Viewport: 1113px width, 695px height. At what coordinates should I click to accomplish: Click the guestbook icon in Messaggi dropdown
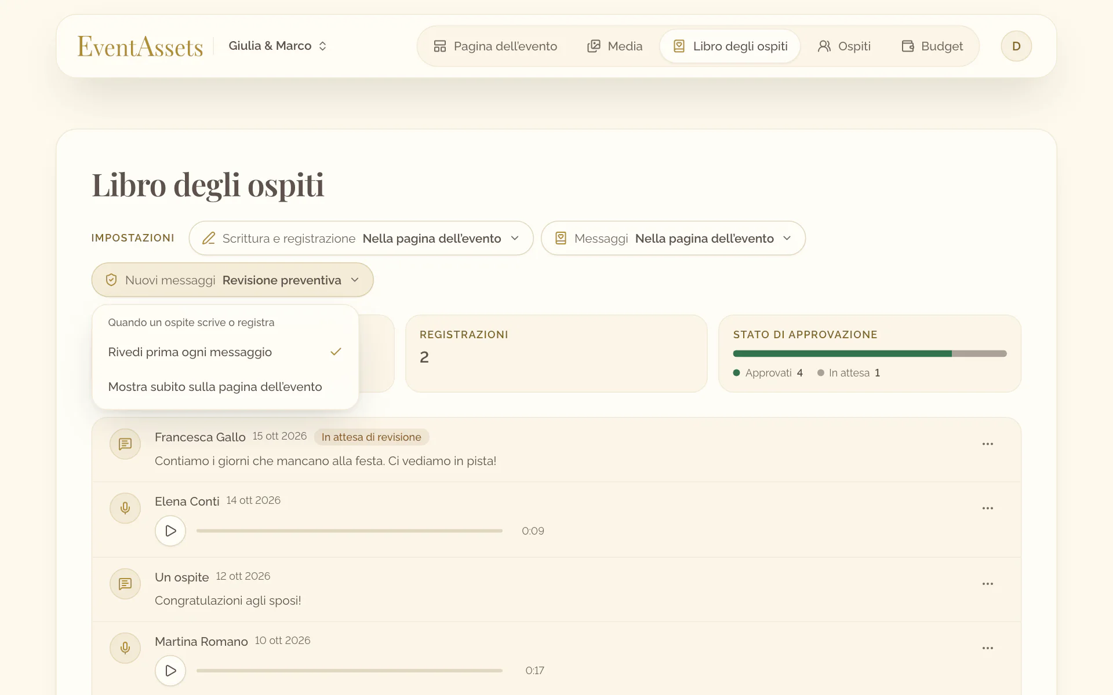[561, 238]
